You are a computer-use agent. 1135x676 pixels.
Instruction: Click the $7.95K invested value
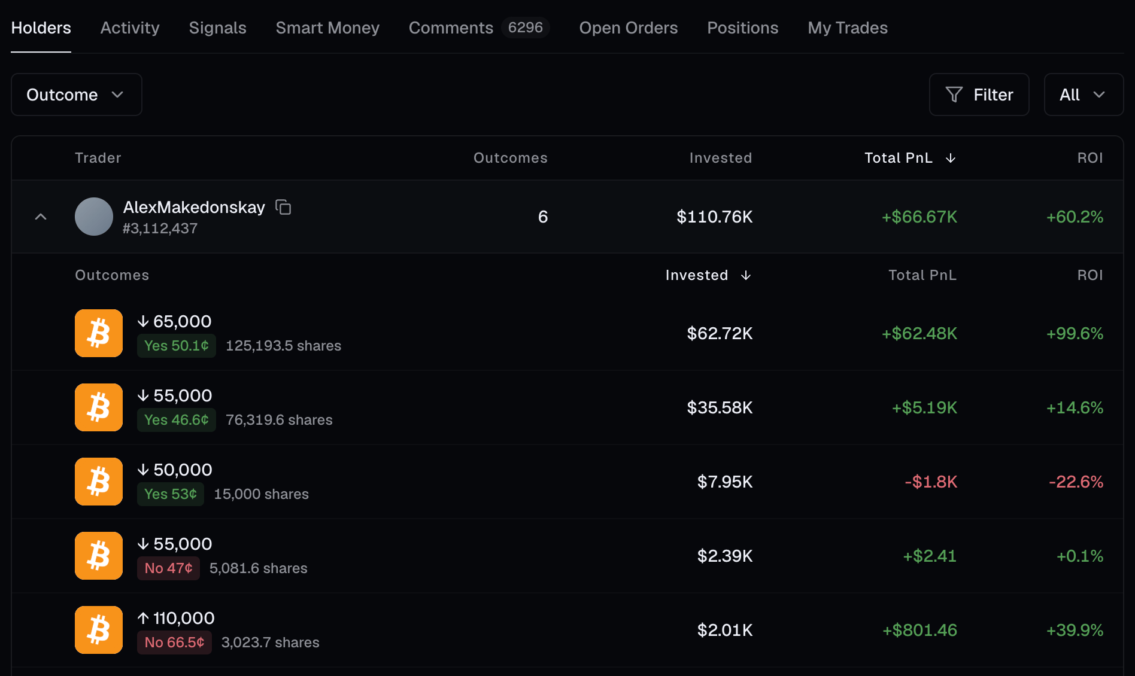point(725,482)
